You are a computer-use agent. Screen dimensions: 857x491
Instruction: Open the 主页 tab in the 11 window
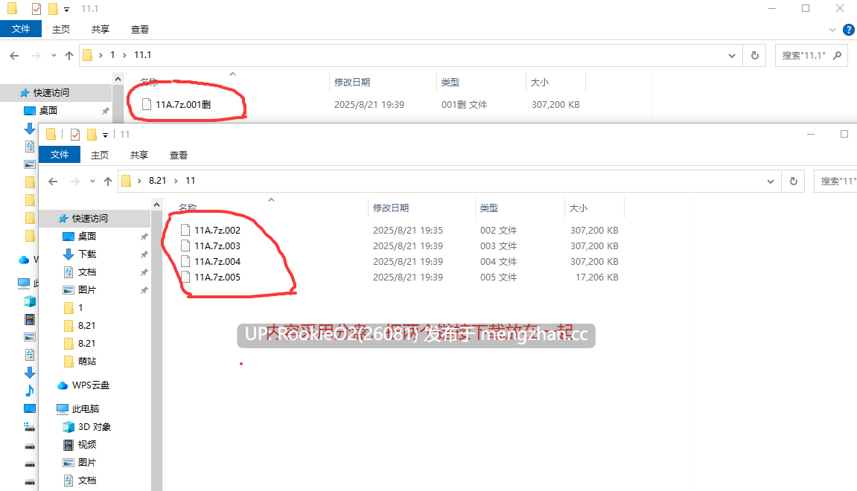click(x=100, y=155)
